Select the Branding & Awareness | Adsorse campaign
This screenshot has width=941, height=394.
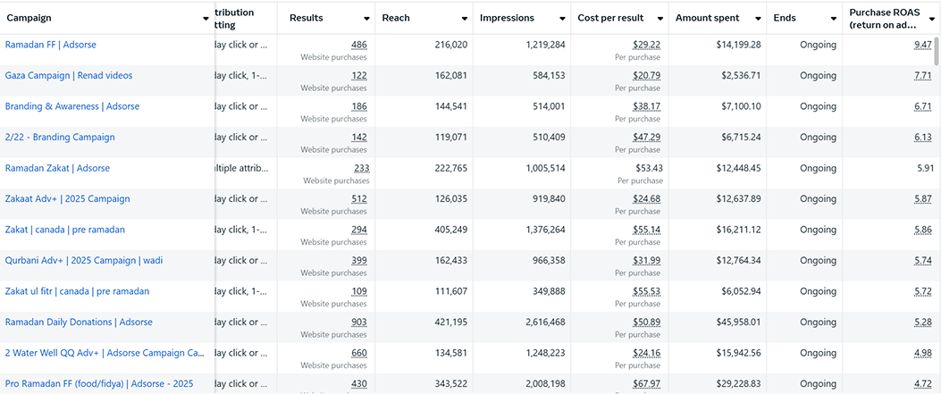(72, 106)
